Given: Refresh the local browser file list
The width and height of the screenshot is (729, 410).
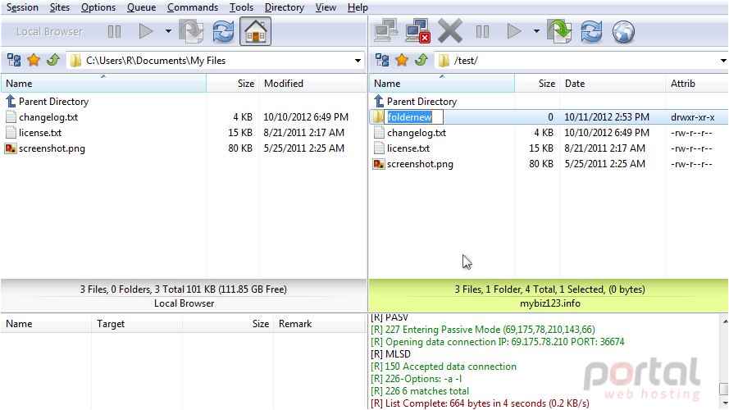Looking at the screenshot, I should 223,31.
